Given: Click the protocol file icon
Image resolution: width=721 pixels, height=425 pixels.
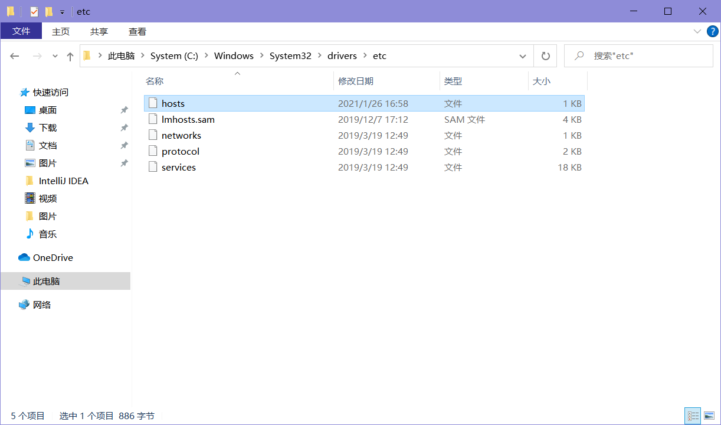Looking at the screenshot, I should tap(153, 151).
